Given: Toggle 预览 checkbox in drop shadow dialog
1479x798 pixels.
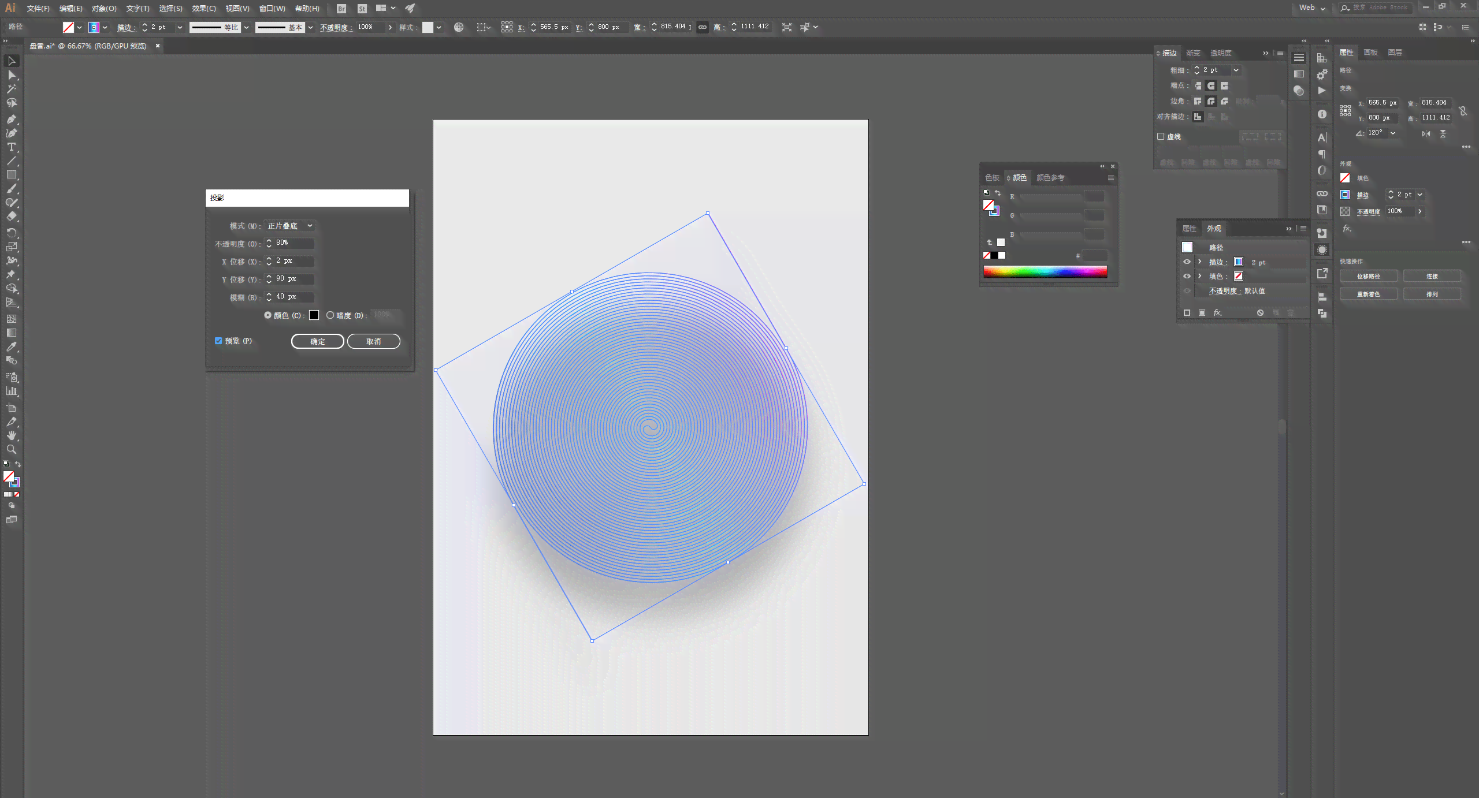Looking at the screenshot, I should [219, 341].
